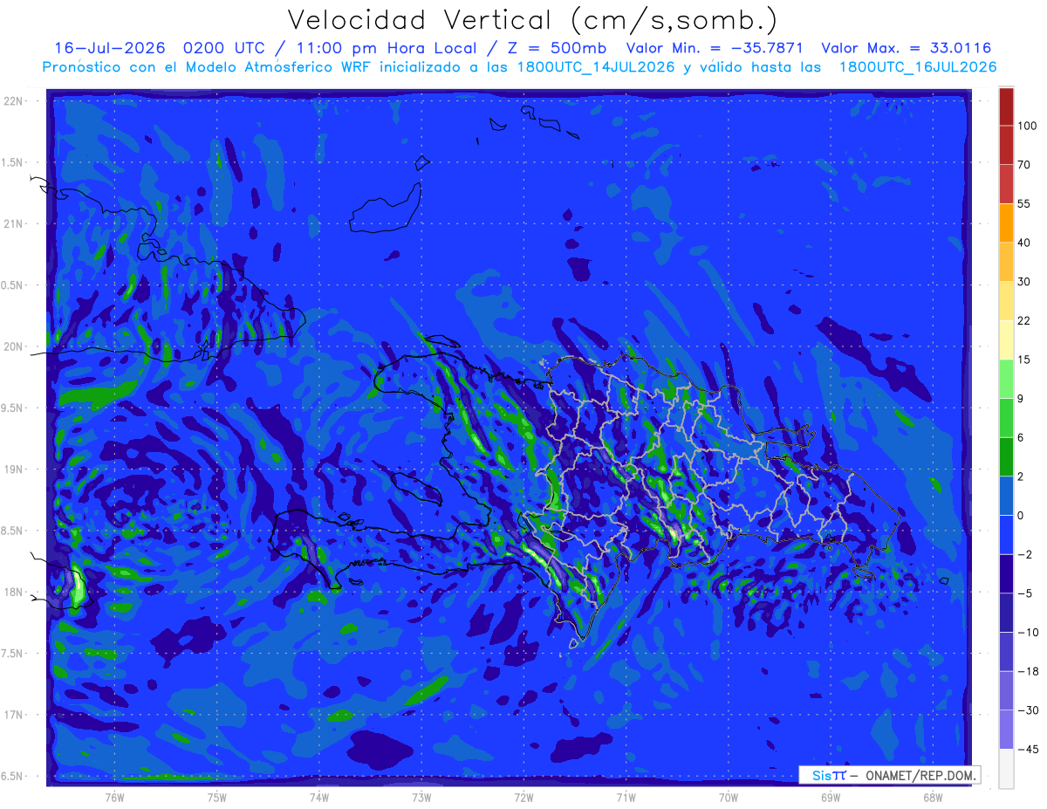Click the "74W" longitude tick label
The width and height of the screenshot is (1047, 809).
click(319, 797)
